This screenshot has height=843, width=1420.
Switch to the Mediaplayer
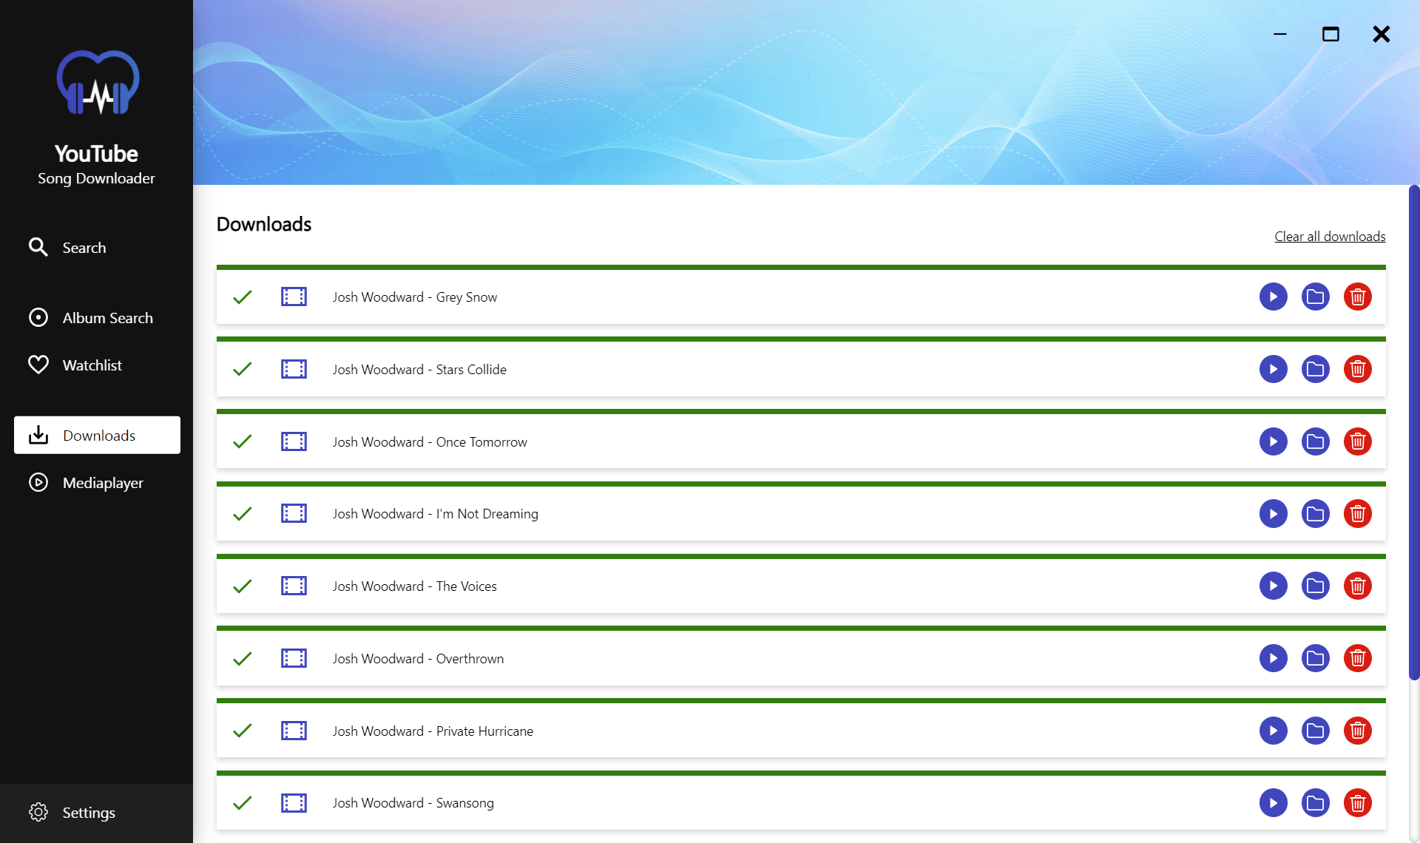[97, 483]
